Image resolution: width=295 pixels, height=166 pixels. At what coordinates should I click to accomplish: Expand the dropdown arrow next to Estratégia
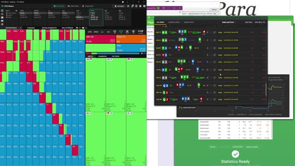[20, 28]
